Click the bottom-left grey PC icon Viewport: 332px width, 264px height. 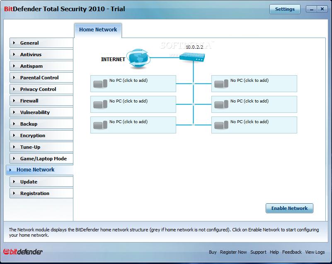coord(100,125)
